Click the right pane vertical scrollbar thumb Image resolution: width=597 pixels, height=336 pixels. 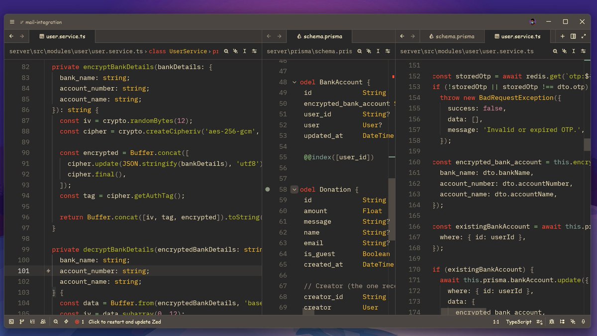(x=588, y=144)
